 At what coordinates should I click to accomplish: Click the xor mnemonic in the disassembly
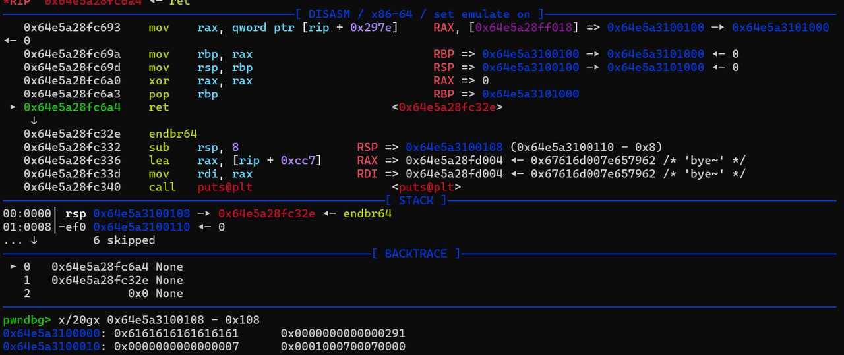pos(159,80)
